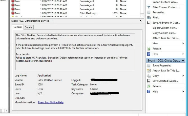Click Filter Current Custom View text

click(x=166, y=7)
